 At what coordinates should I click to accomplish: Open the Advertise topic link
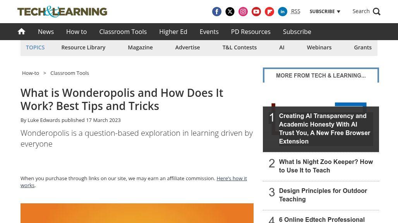click(187, 47)
